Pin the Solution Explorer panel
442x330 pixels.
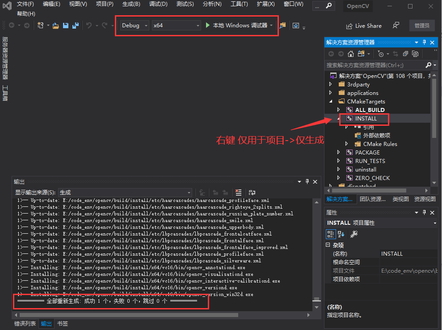pos(424,42)
